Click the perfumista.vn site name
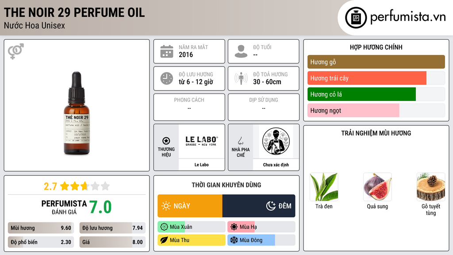Screen dimensions: 453x255 408,17
